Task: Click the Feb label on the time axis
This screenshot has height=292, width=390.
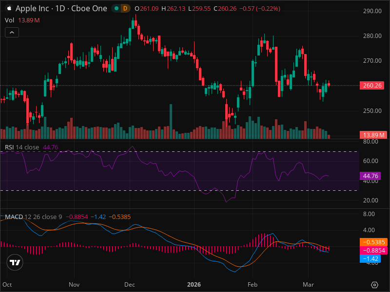Action: coord(253,285)
